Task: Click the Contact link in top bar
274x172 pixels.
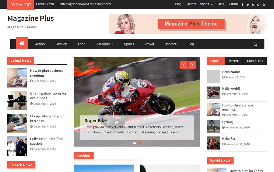Action: click(191, 4)
